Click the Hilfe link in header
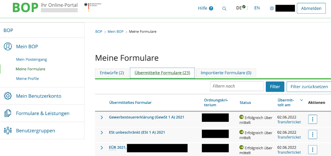 pos(203,8)
